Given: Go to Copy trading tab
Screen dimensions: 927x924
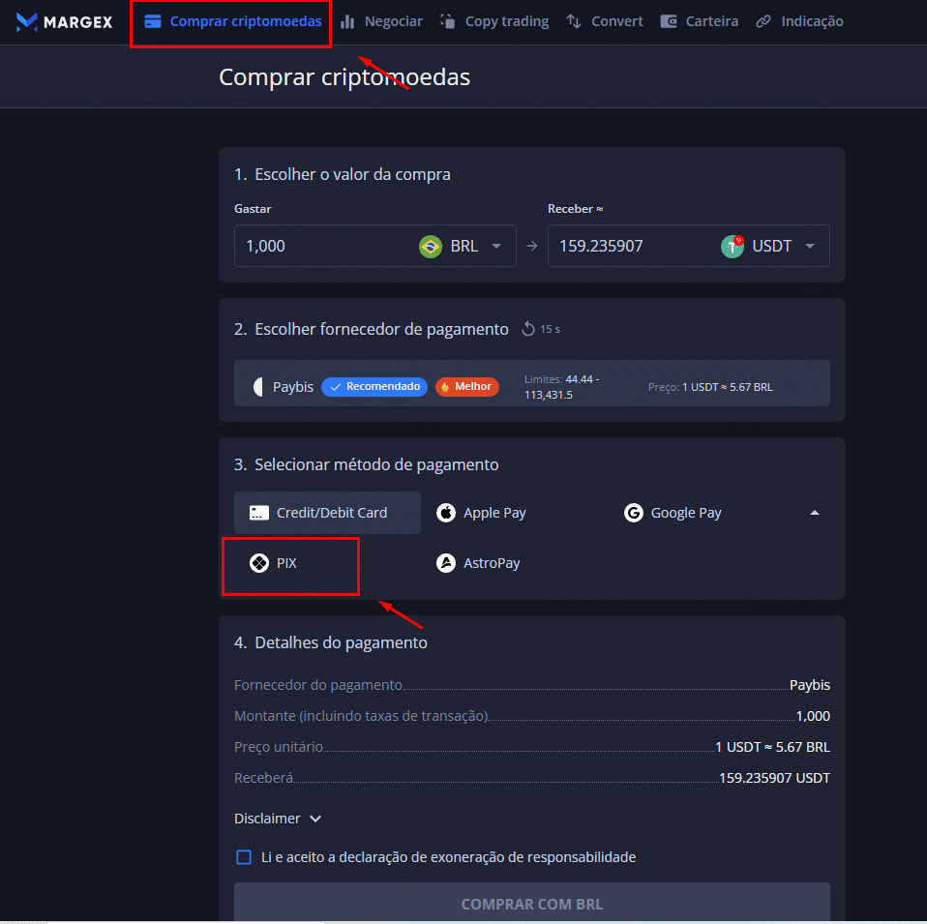Looking at the screenshot, I should tap(494, 21).
